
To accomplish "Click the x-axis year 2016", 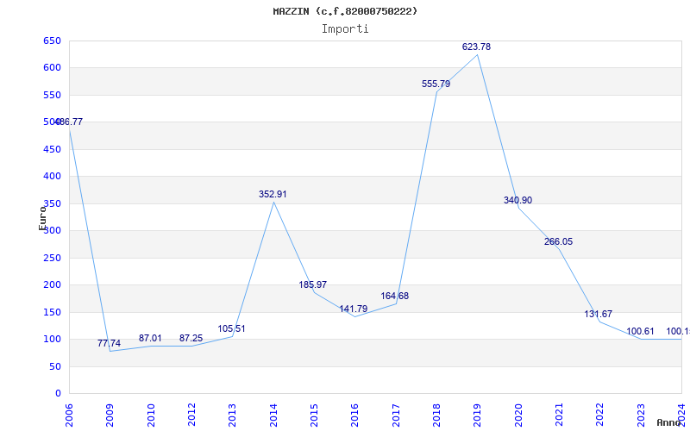I will [354, 415].
